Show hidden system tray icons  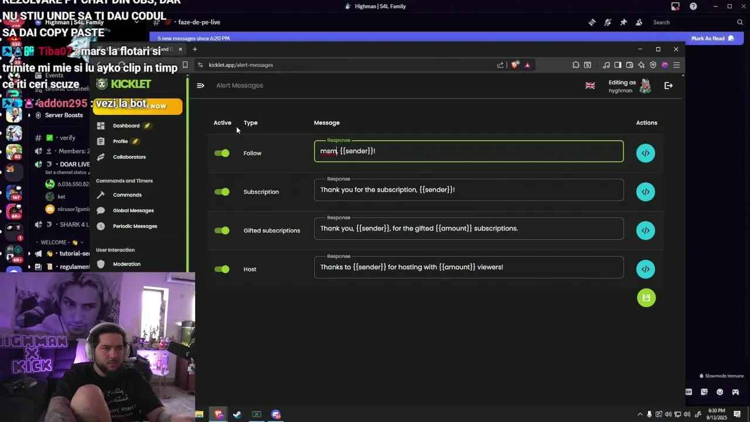tap(640, 414)
